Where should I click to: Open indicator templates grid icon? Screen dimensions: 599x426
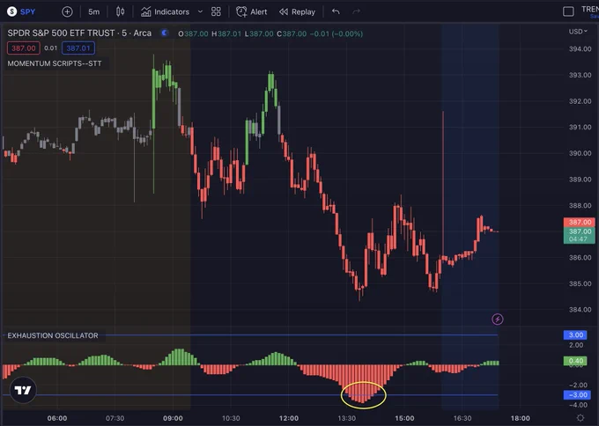(216, 11)
